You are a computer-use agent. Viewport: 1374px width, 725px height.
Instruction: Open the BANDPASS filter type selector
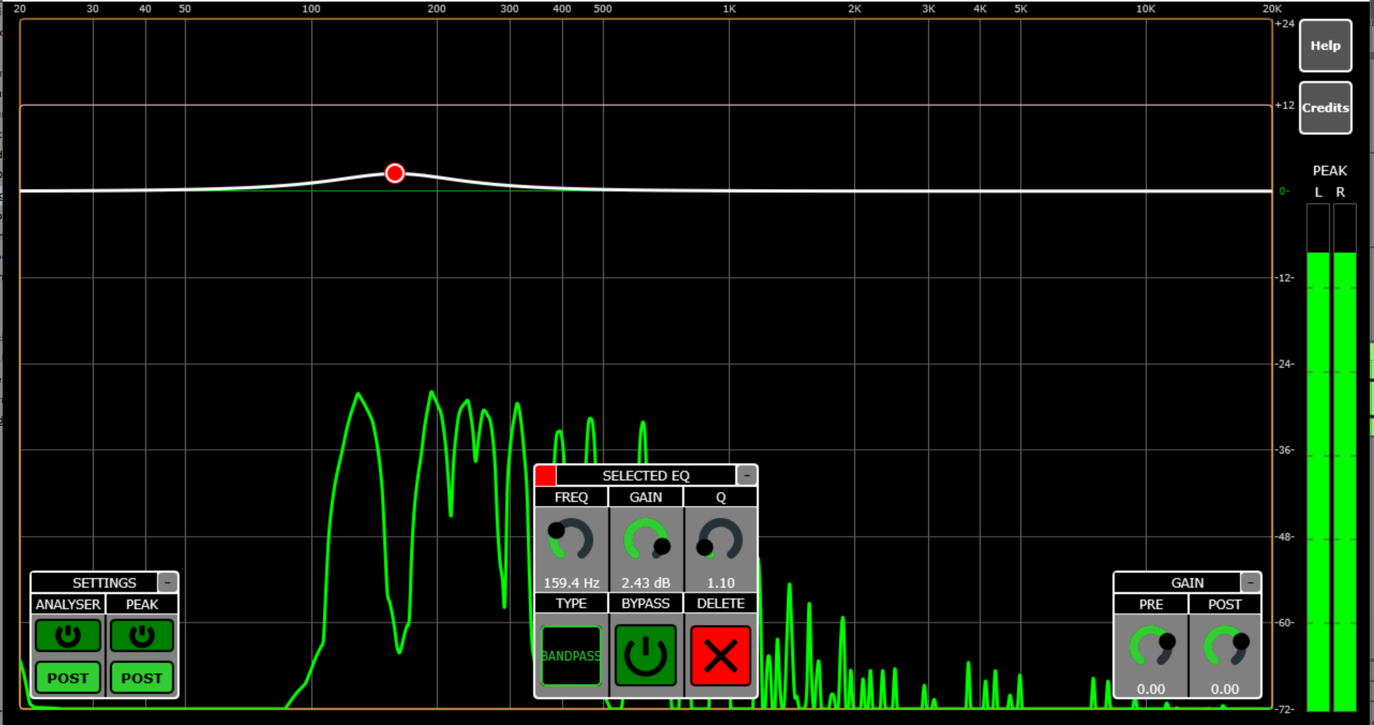click(571, 655)
